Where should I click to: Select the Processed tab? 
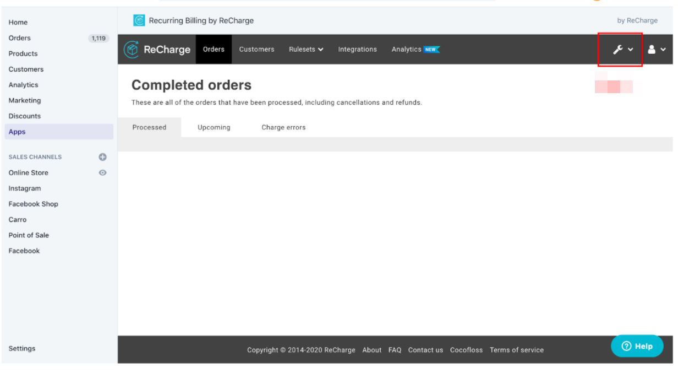pyautogui.click(x=149, y=127)
